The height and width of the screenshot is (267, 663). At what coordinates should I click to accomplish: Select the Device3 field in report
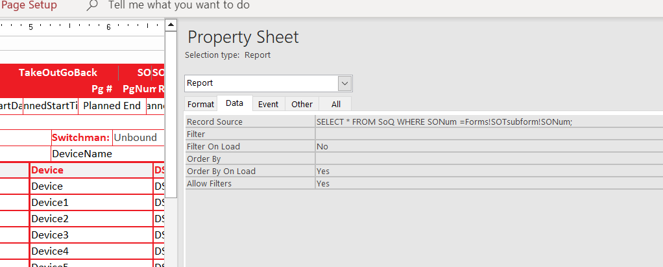pyautogui.click(x=91, y=235)
